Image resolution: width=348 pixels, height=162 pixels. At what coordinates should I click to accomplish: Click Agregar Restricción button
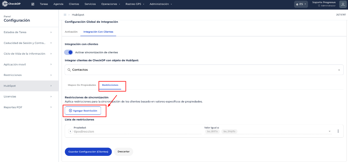(83, 110)
